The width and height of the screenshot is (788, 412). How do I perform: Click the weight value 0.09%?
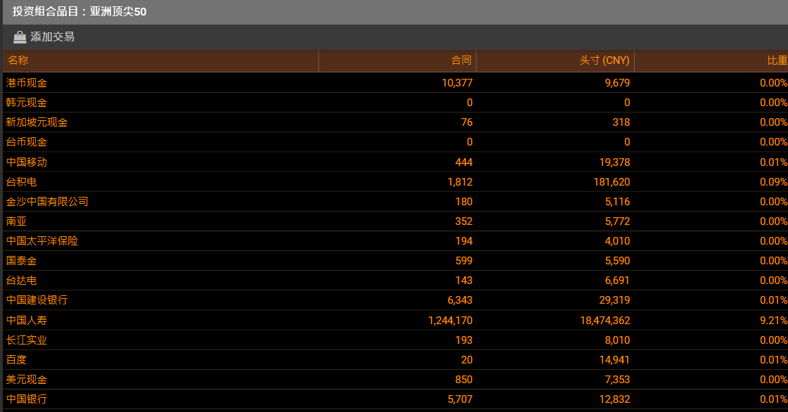pyautogui.click(x=774, y=181)
